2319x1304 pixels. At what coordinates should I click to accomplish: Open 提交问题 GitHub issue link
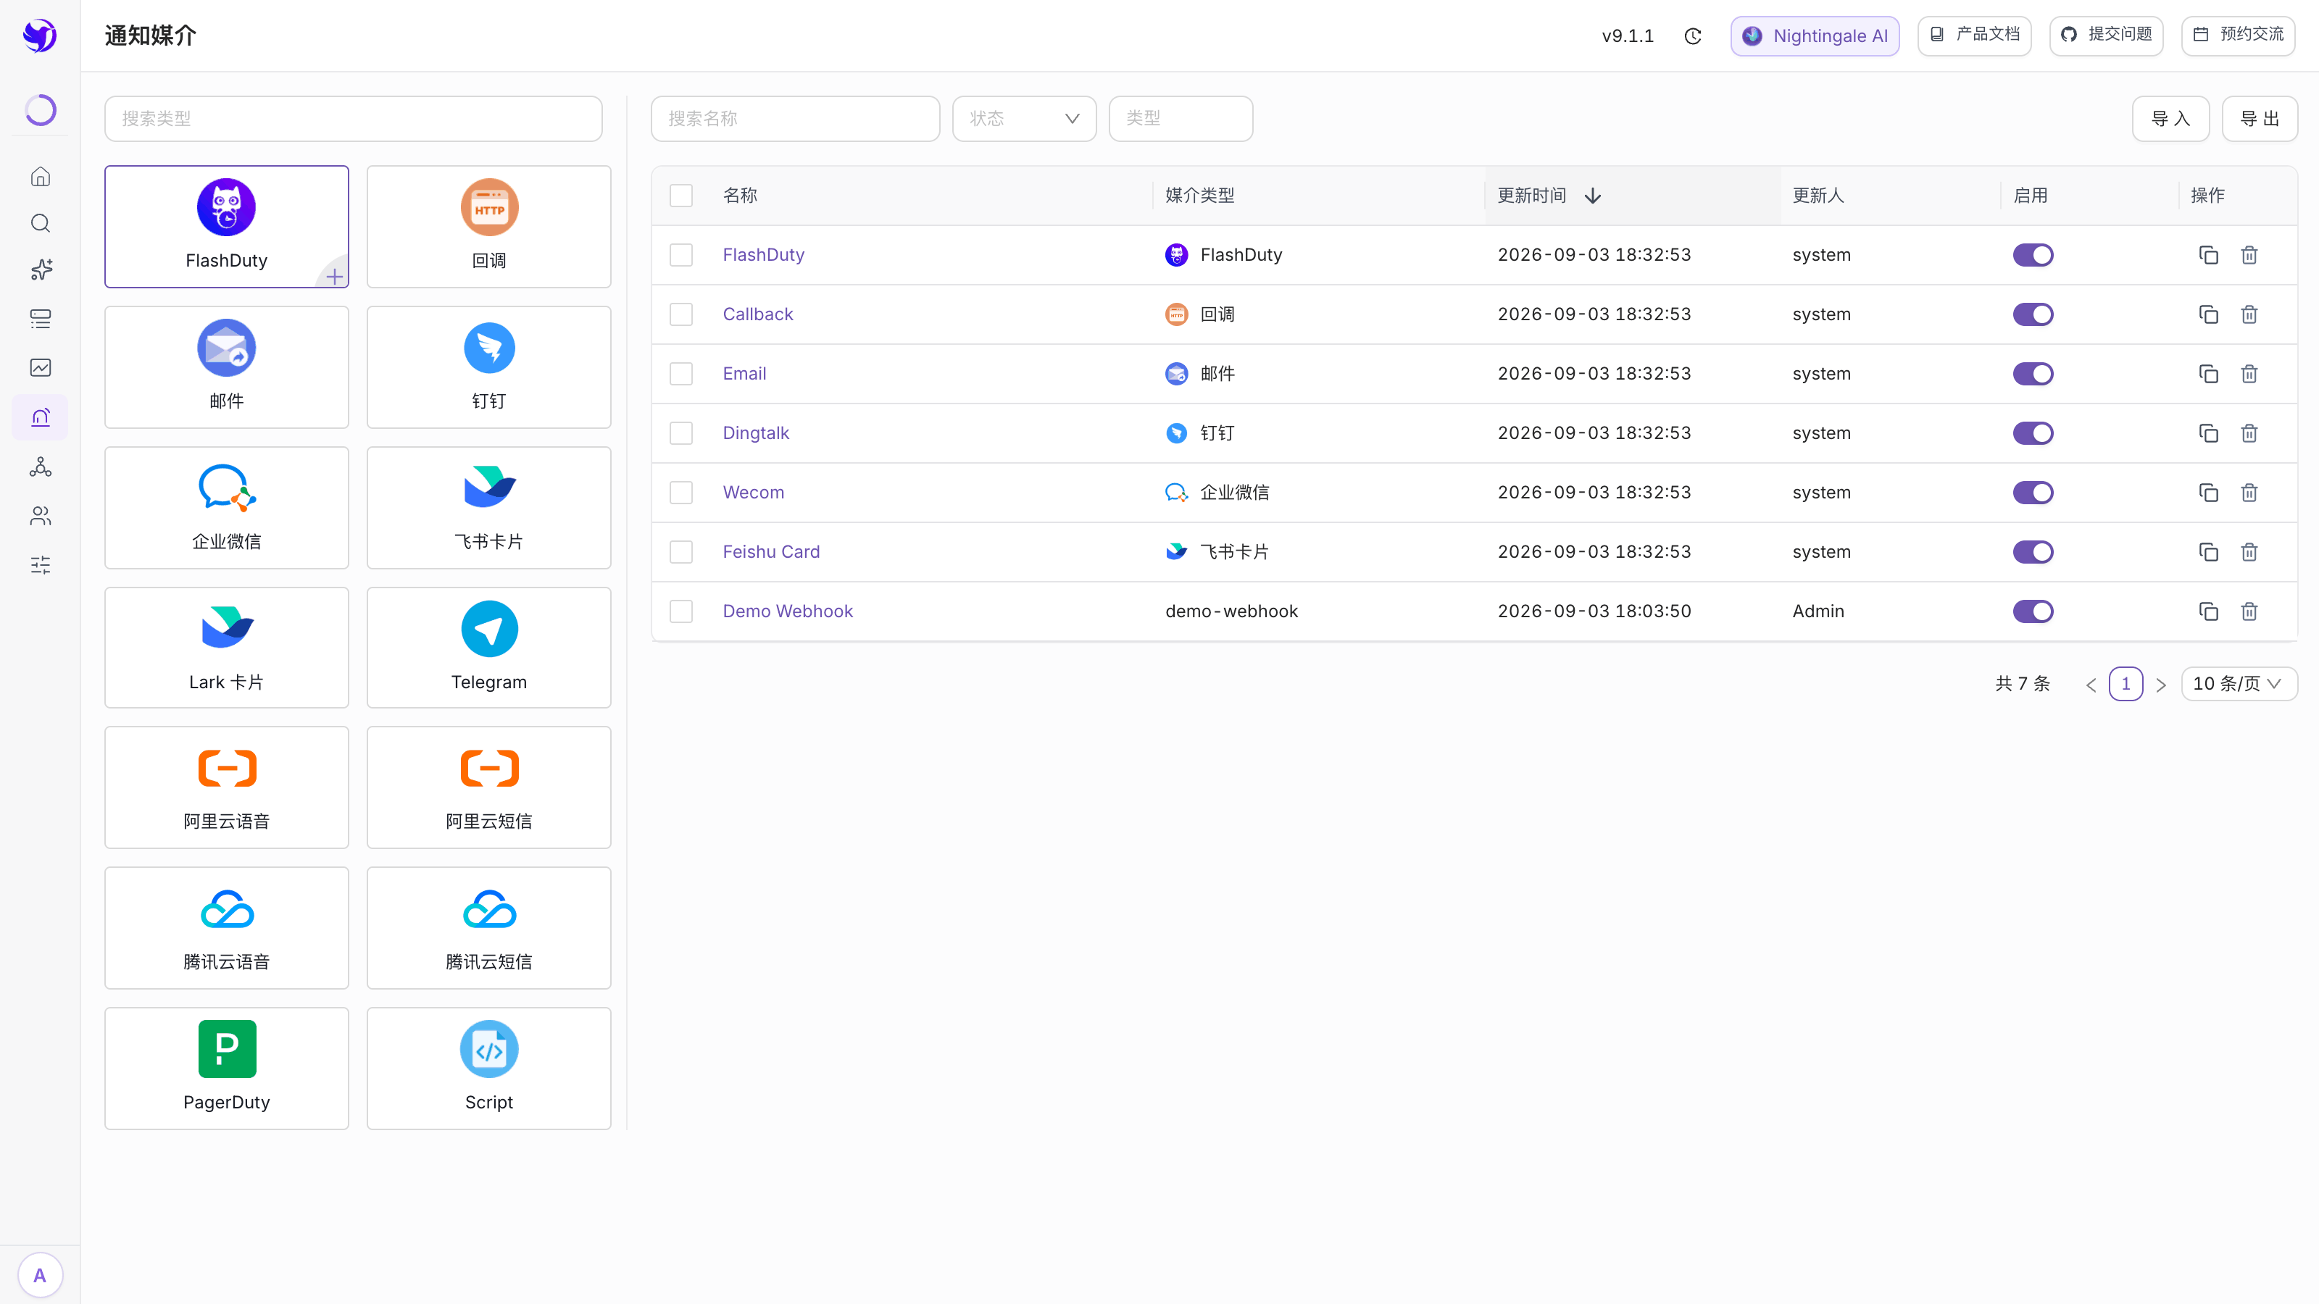tap(2107, 35)
